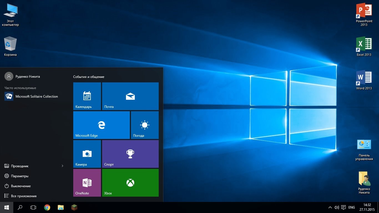Launch the Xbox tile
The width and height of the screenshot is (379, 213).
(130, 182)
